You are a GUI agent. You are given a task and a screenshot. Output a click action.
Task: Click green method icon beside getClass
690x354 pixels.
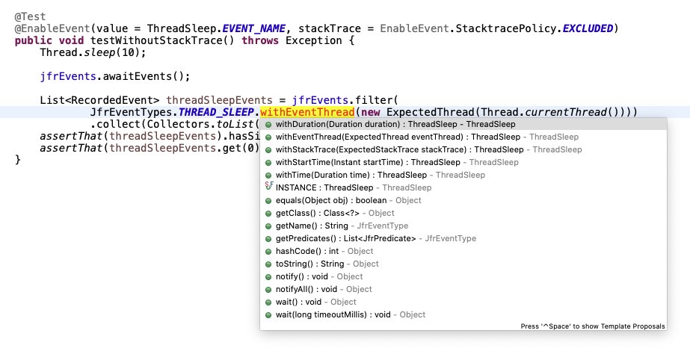point(268,214)
